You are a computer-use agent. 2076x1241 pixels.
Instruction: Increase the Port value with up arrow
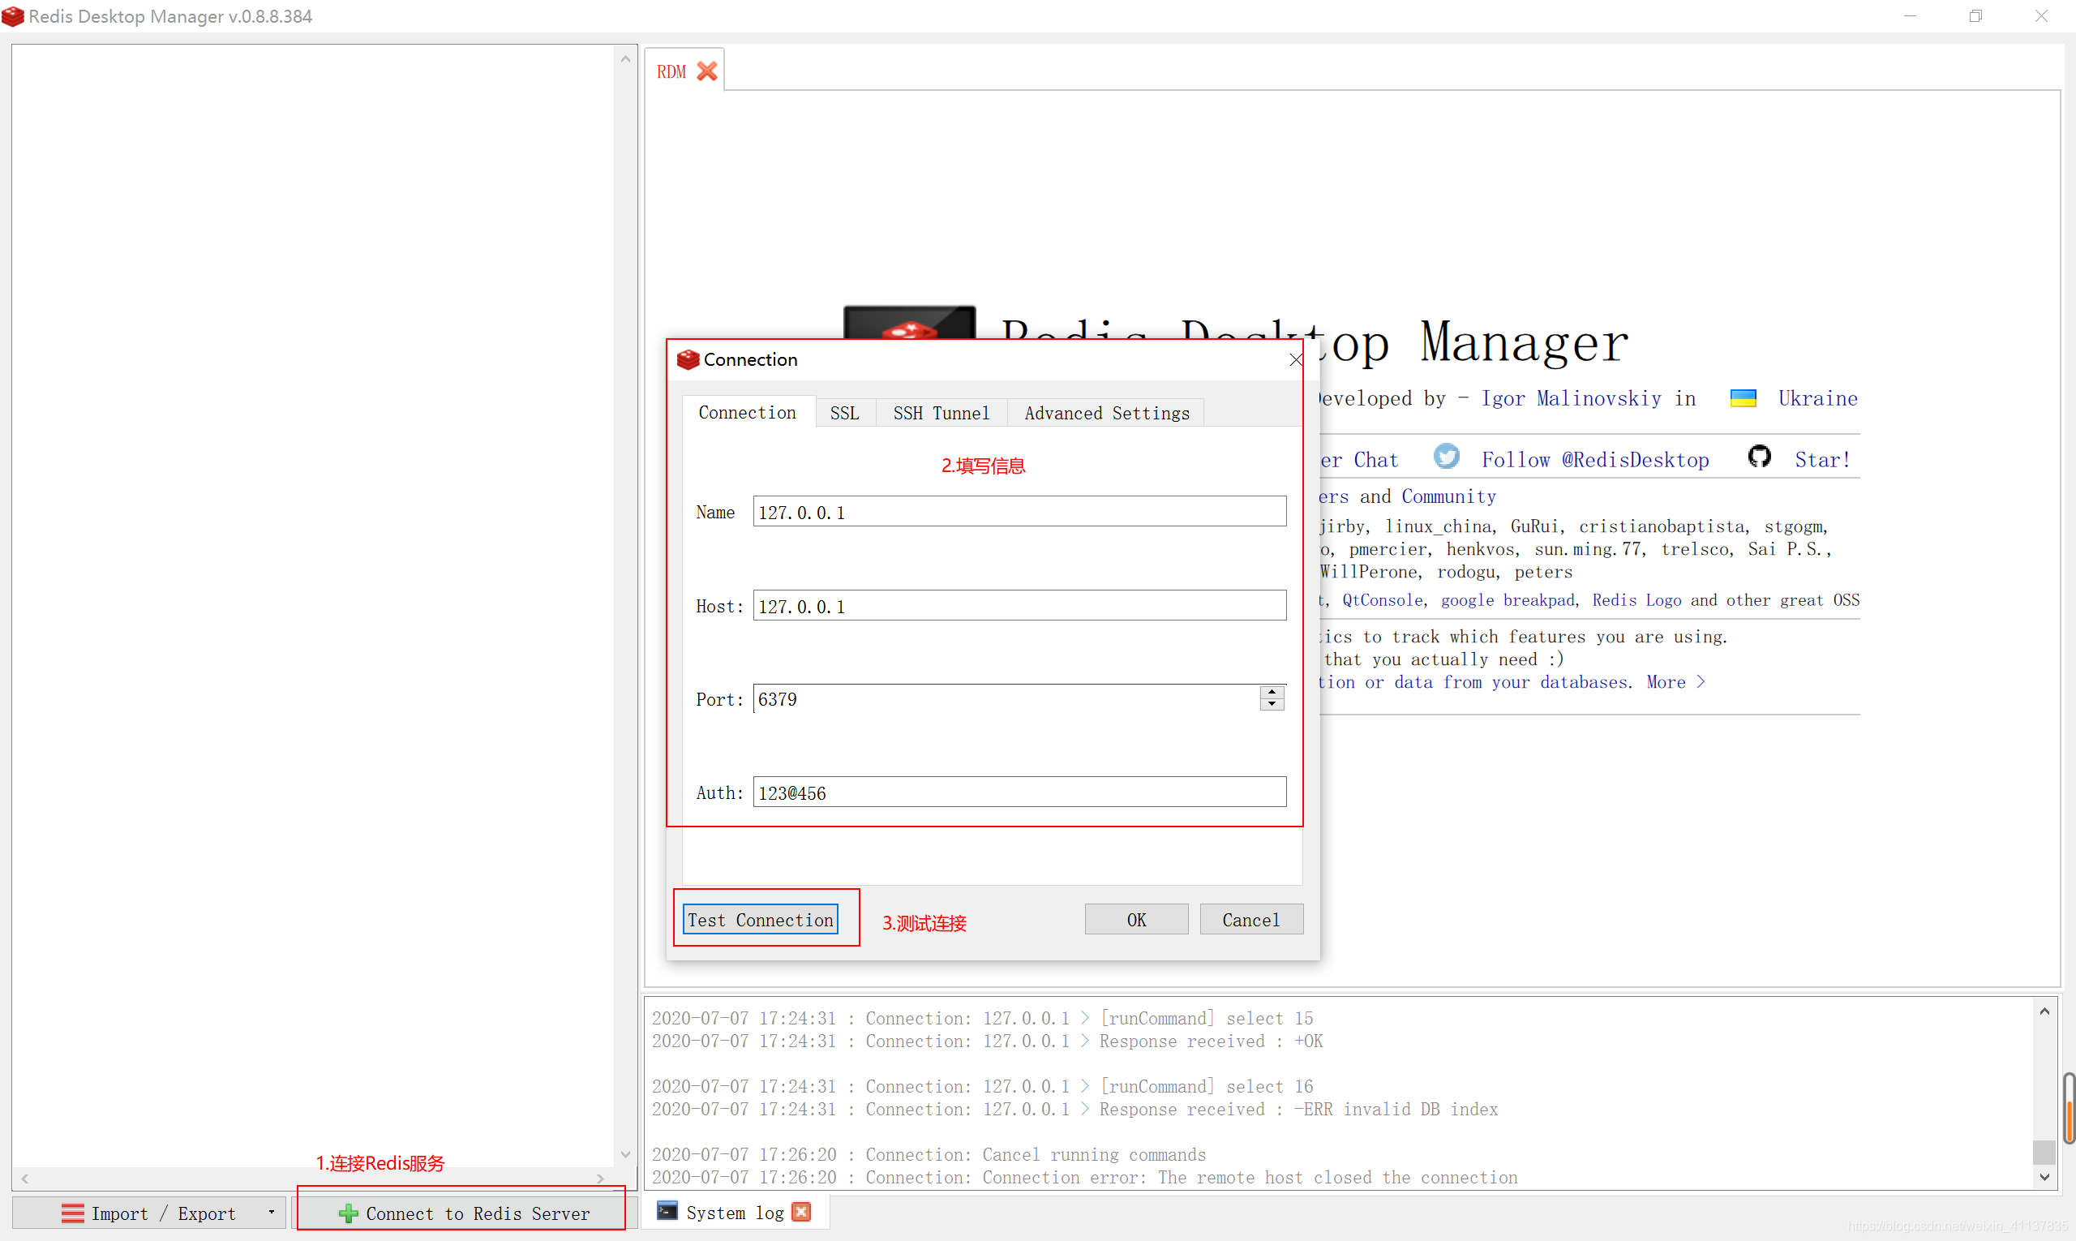point(1272,692)
